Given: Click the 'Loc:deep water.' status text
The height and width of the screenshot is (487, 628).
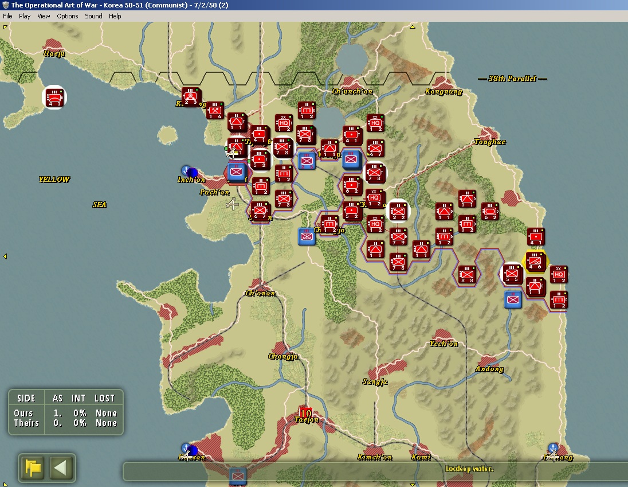Looking at the screenshot, I should (x=469, y=469).
